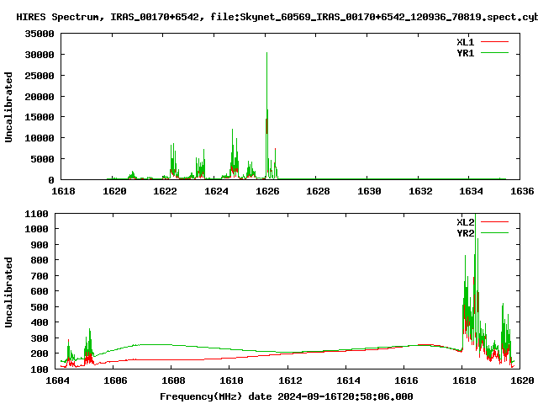Select the XL2 legend label
The image size is (538, 404).
[465, 222]
